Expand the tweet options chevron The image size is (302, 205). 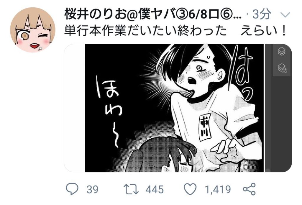click(x=285, y=15)
